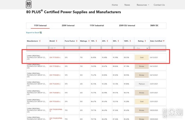Screen dimensions: 185x120
Task: Click the 89.20% cell in GW-TF500 row
Action: tap(115, 75)
